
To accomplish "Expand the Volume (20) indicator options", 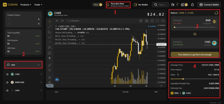I will click(75, 33).
